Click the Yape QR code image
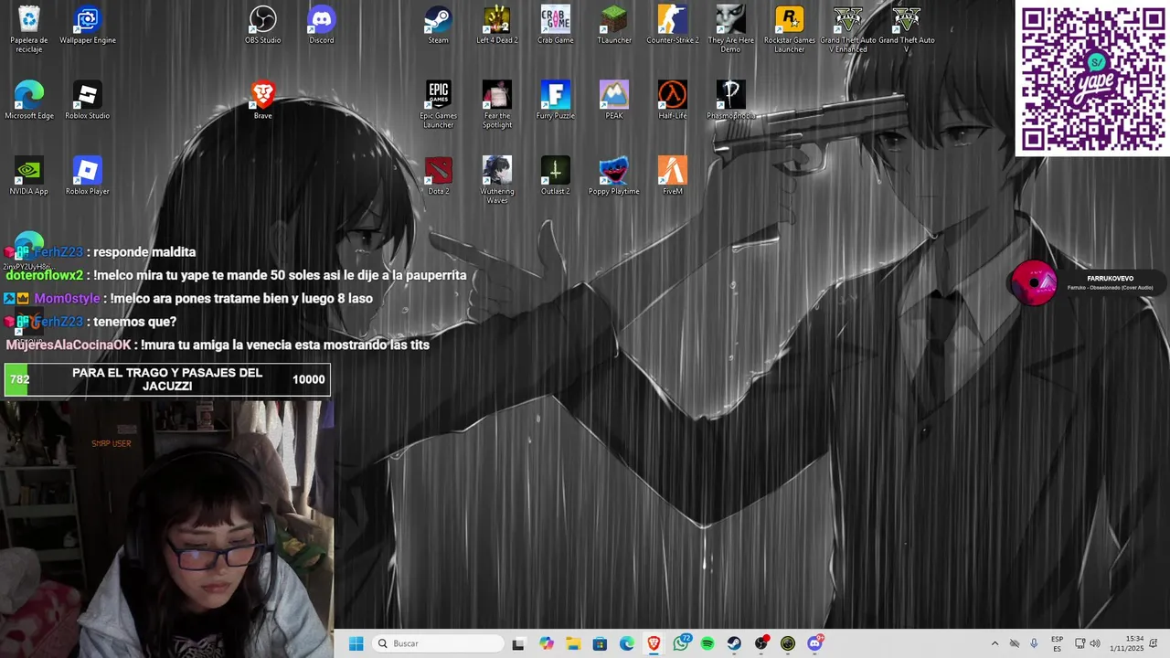Image resolution: width=1170 pixels, height=658 pixels. pyautogui.click(x=1092, y=79)
